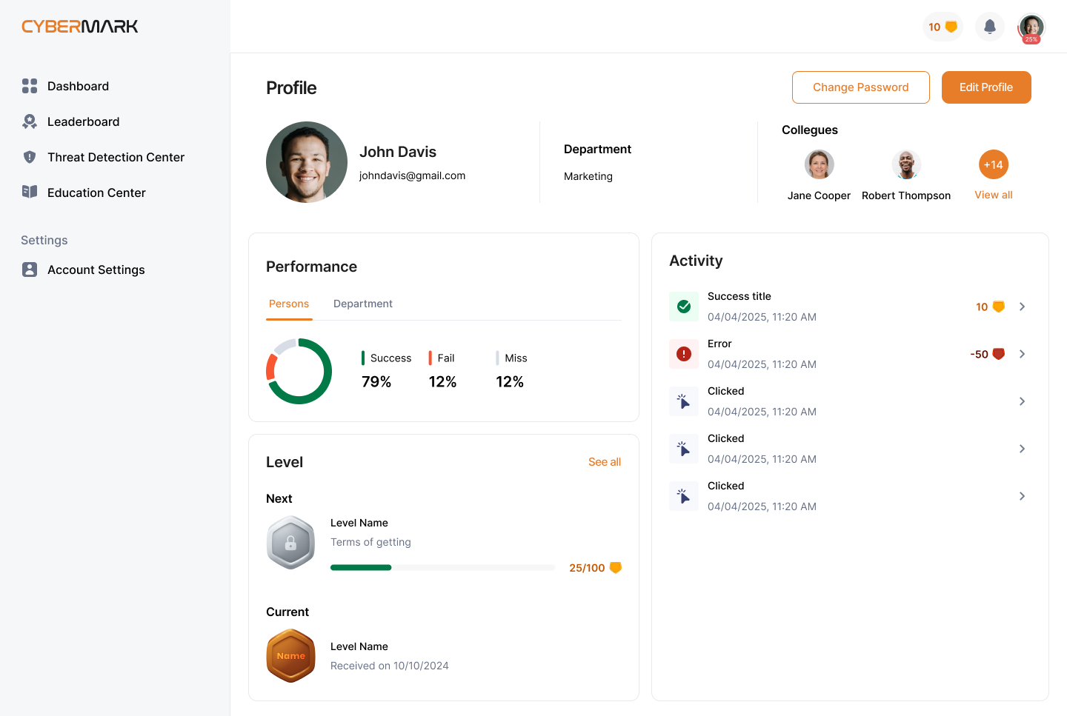Screen dimensions: 1067x716
Task: Click the notification bell icon
Action: click(x=989, y=27)
